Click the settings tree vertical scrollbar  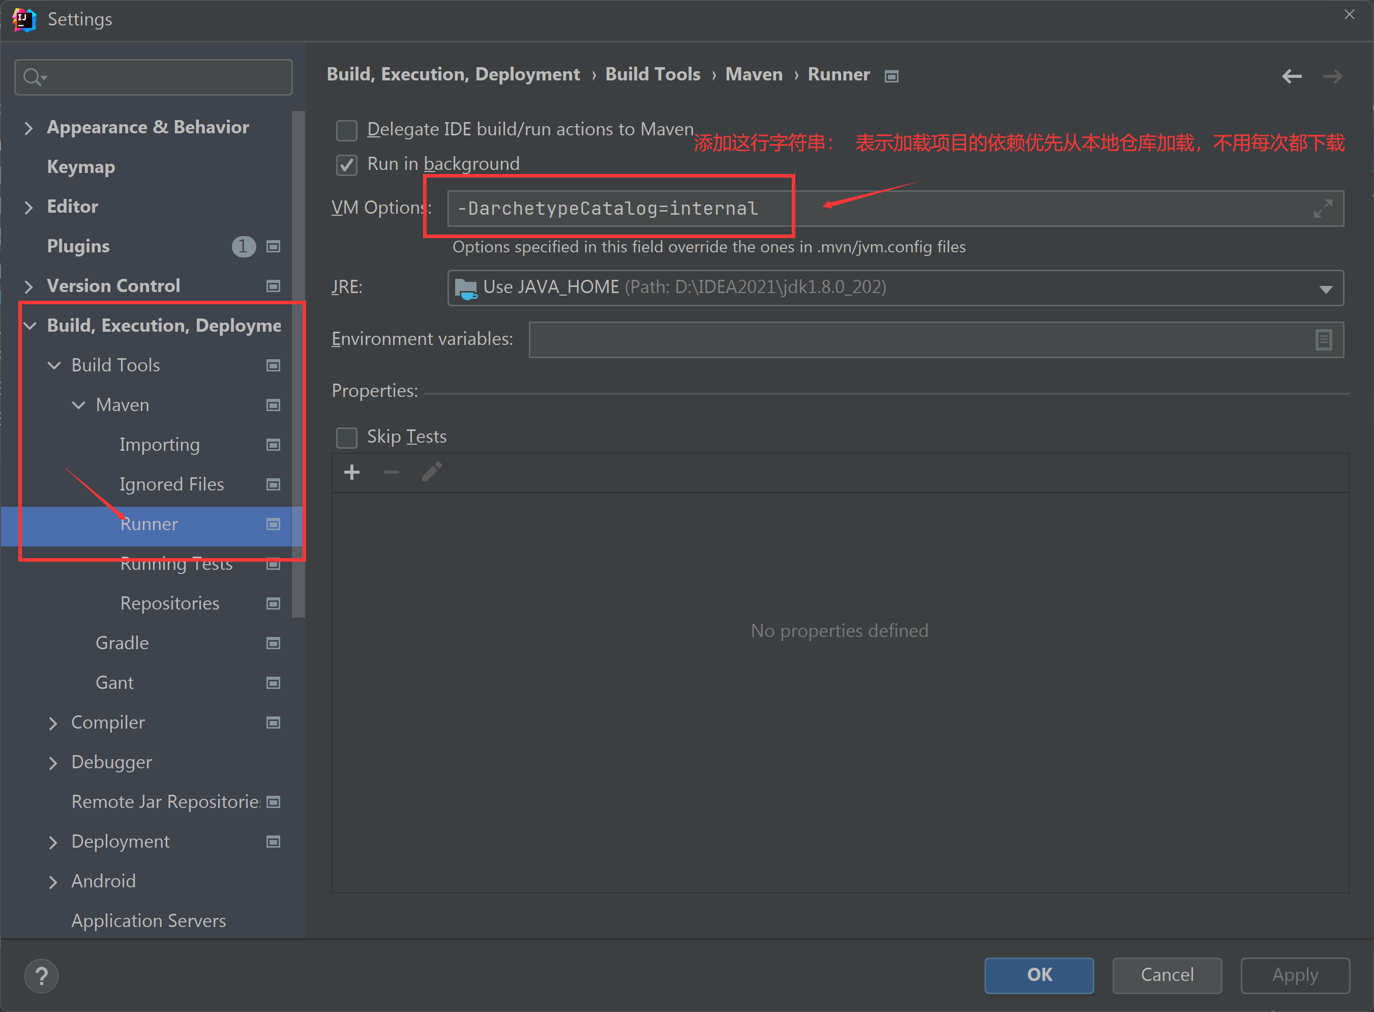(298, 364)
